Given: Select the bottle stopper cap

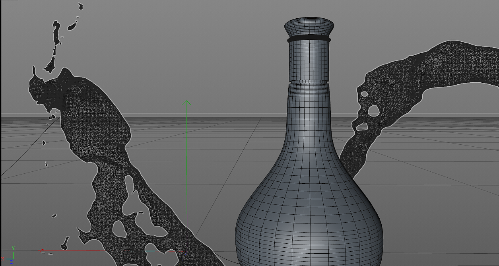Looking at the screenshot, I should 309,27.
